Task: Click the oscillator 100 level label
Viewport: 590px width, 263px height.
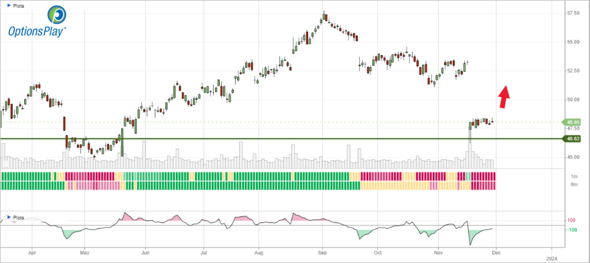Action: click(x=572, y=220)
